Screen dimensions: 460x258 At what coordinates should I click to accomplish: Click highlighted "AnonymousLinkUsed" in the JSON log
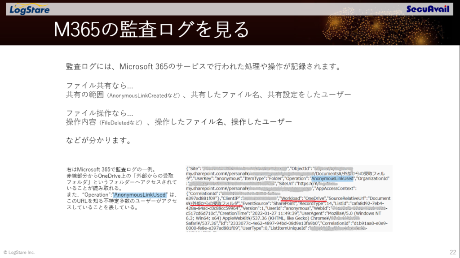(x=332, y=178)
